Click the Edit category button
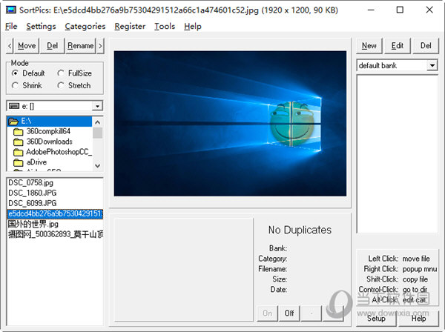 [x=398, y=46]
